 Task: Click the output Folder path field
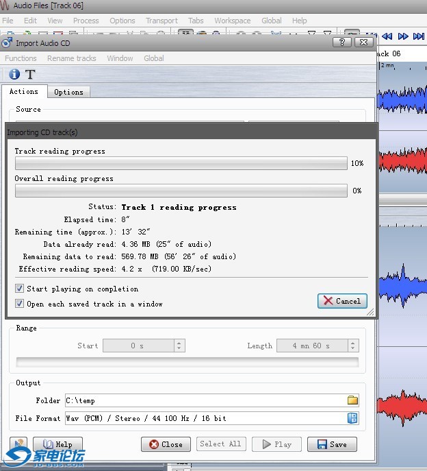[x=205, y=400]
